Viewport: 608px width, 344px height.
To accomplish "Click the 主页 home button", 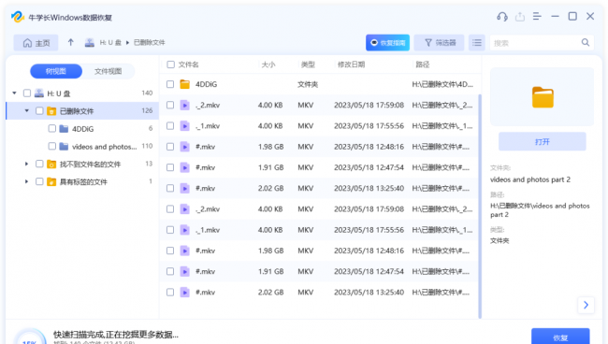I will [x=36, y=43].
